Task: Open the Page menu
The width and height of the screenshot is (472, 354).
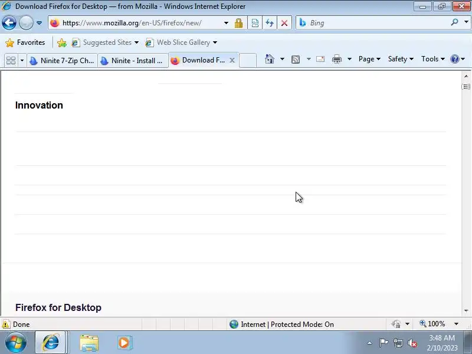Action: pyautogui.click(x=369, y=59)
